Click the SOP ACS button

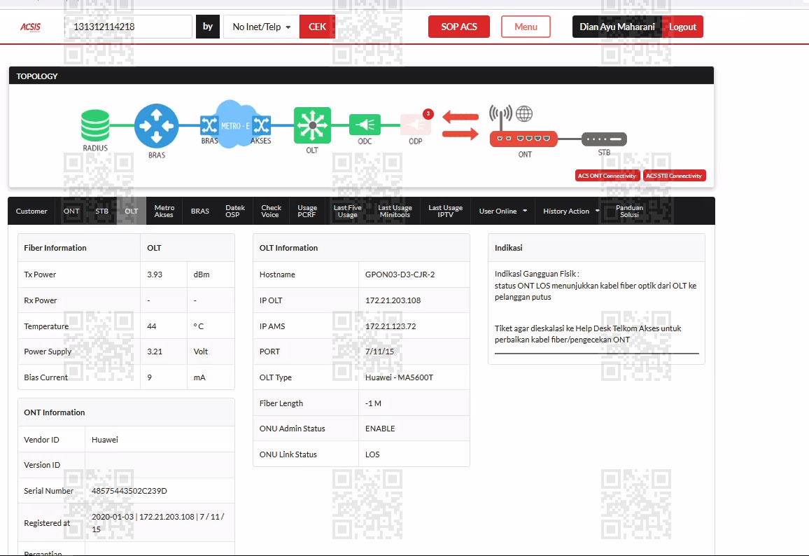(x=458, y=27)
